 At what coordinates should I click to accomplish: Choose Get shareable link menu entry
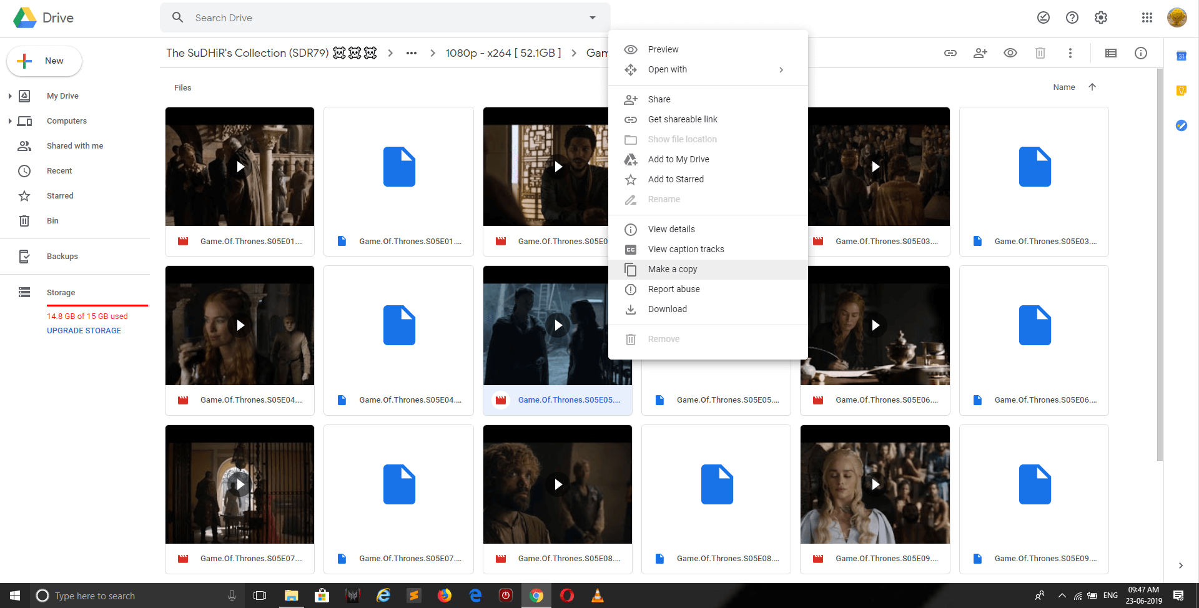point(708,119)
